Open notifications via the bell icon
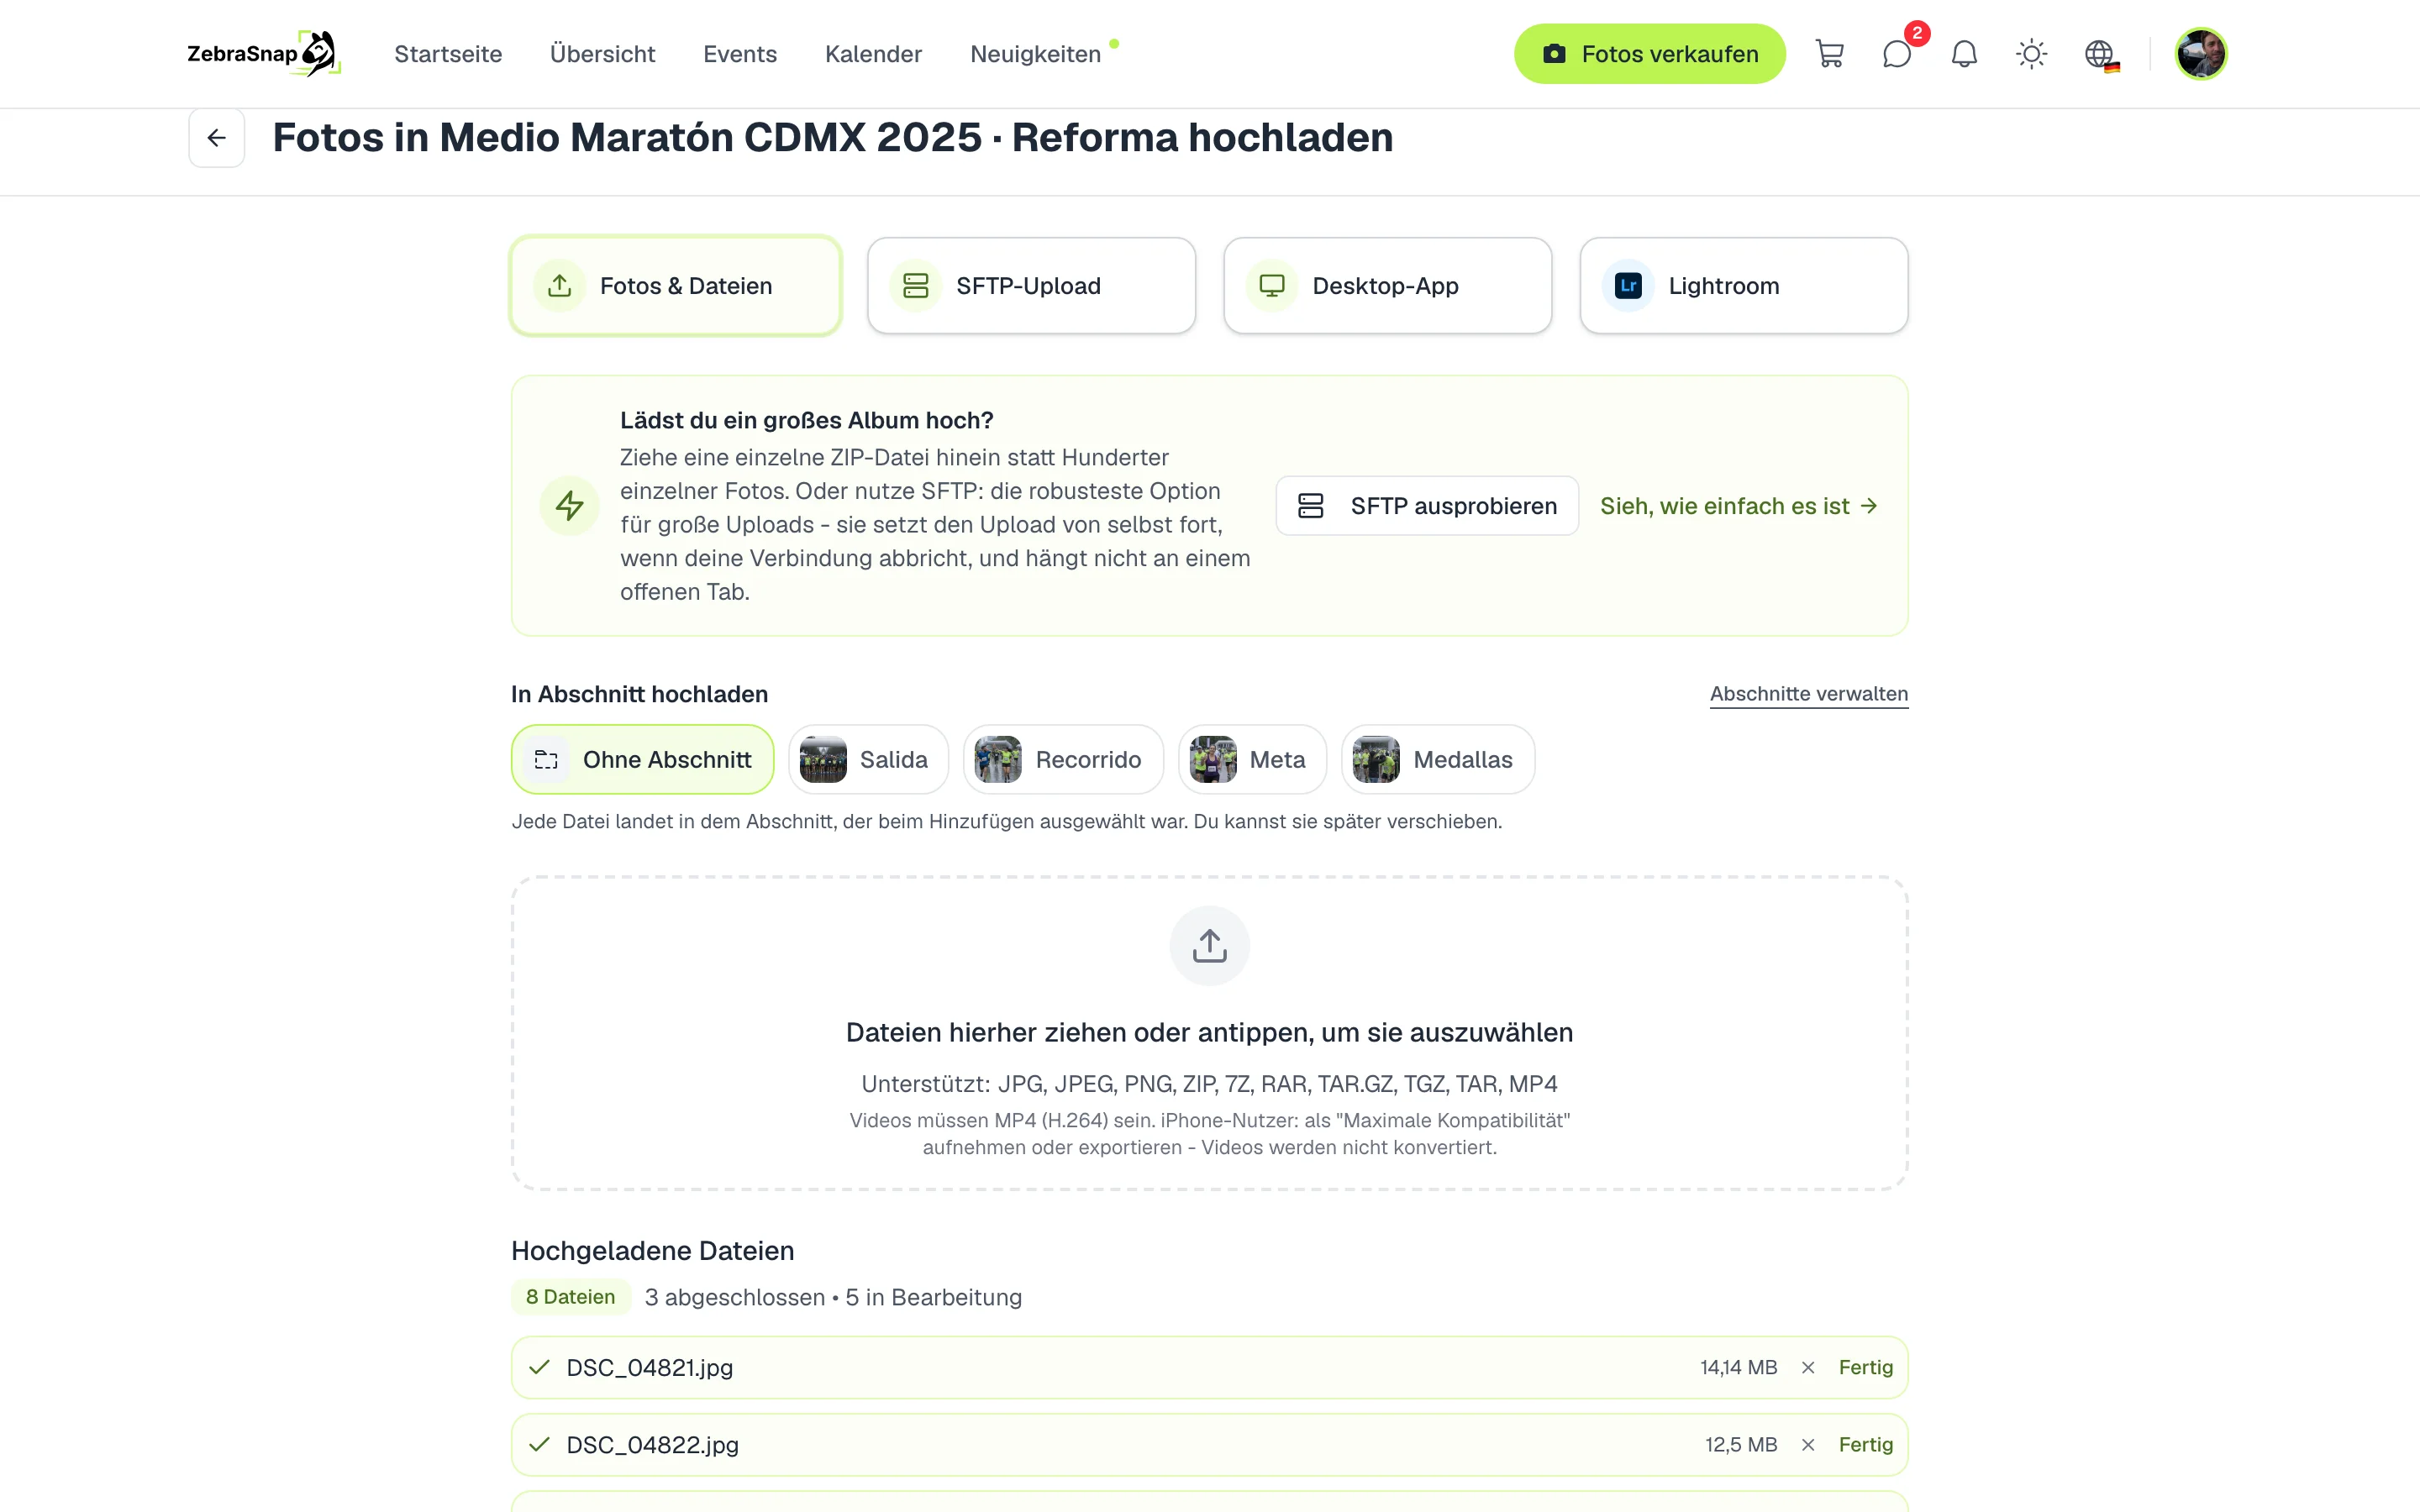Viewport: 2420px width, 1512px height. click(x=1964, y=54)
